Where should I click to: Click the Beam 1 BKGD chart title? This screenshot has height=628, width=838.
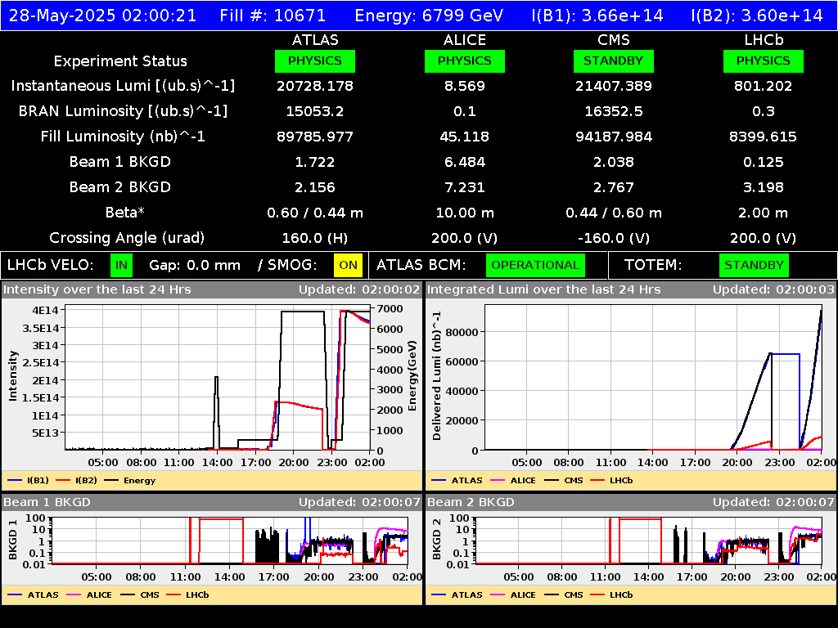[x=47, y=502]
